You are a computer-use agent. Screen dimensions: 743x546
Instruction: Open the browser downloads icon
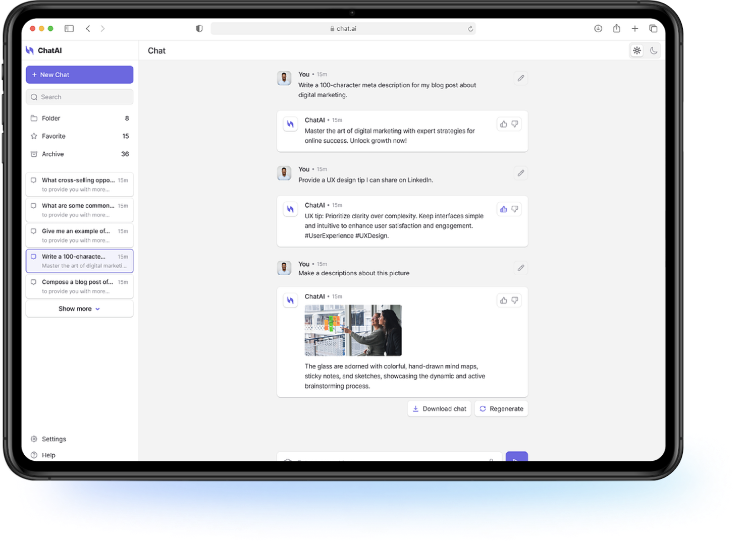[x=598, y=29]
